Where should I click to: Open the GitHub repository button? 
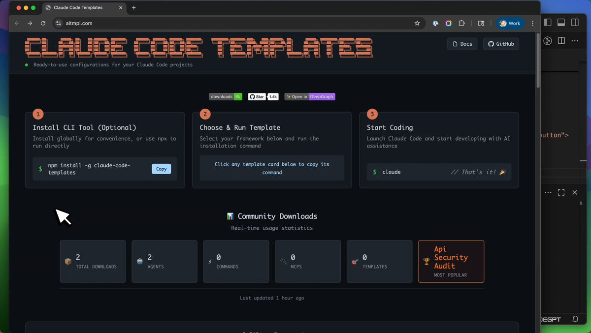click(x=501, y=44)
